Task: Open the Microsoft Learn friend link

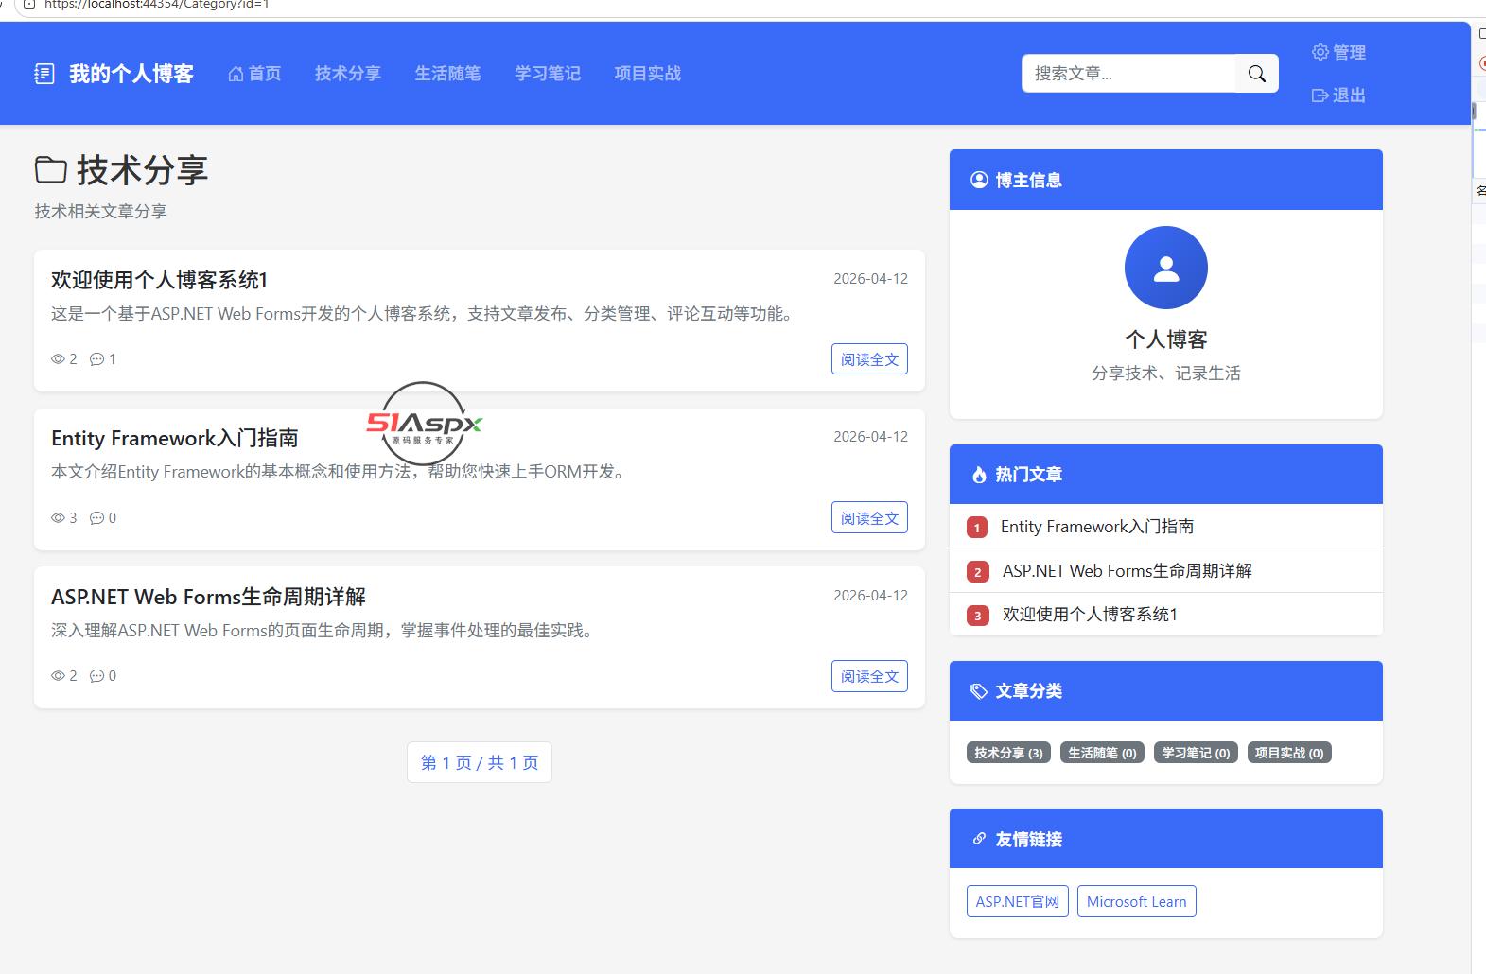Action: click(1136, 901)
